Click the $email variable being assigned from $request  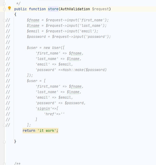click(33, 31)
